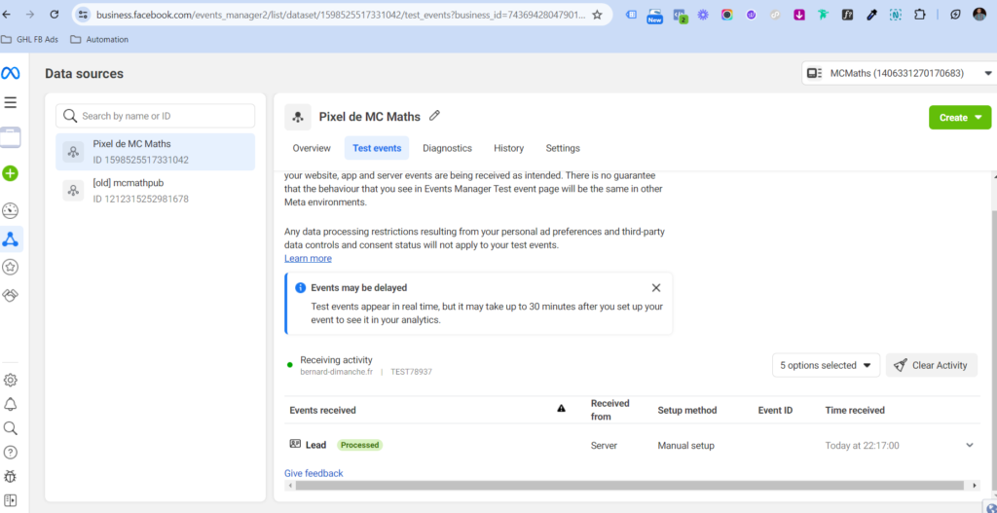Open the GHL FB Ads bookmark folder

pyautogui.click(x=30, y=39)
